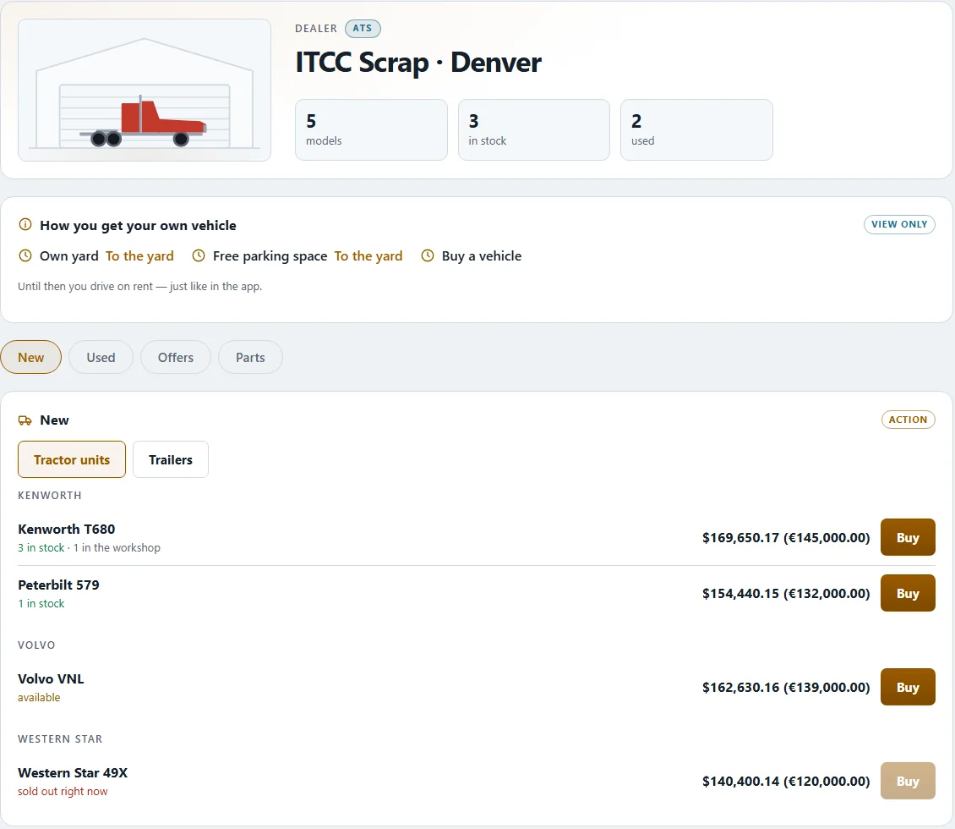
Task: Click the DEALER label above the title
Action: (x=315, y=28)
